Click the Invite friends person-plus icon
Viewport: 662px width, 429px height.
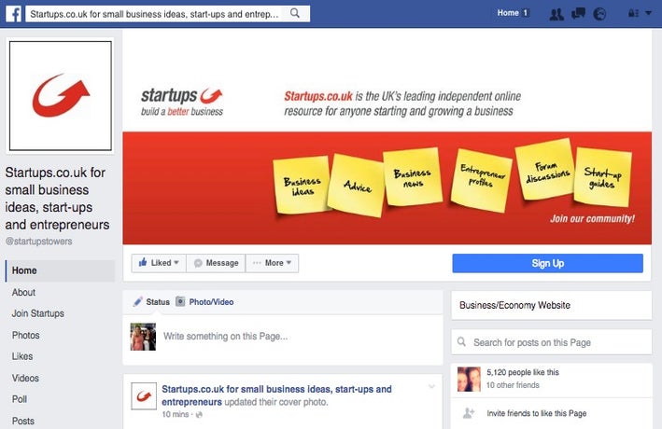tap(469, 413)
